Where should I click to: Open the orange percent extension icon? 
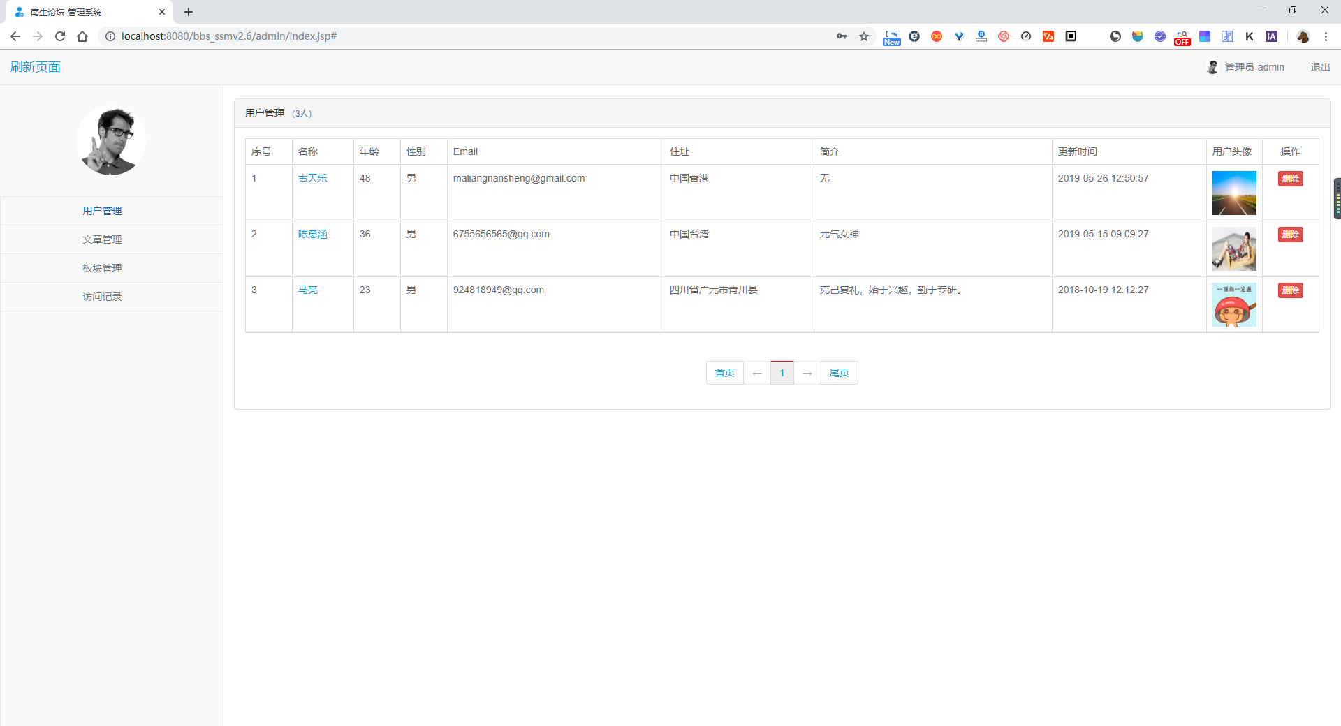click(x=1048, y=36)
